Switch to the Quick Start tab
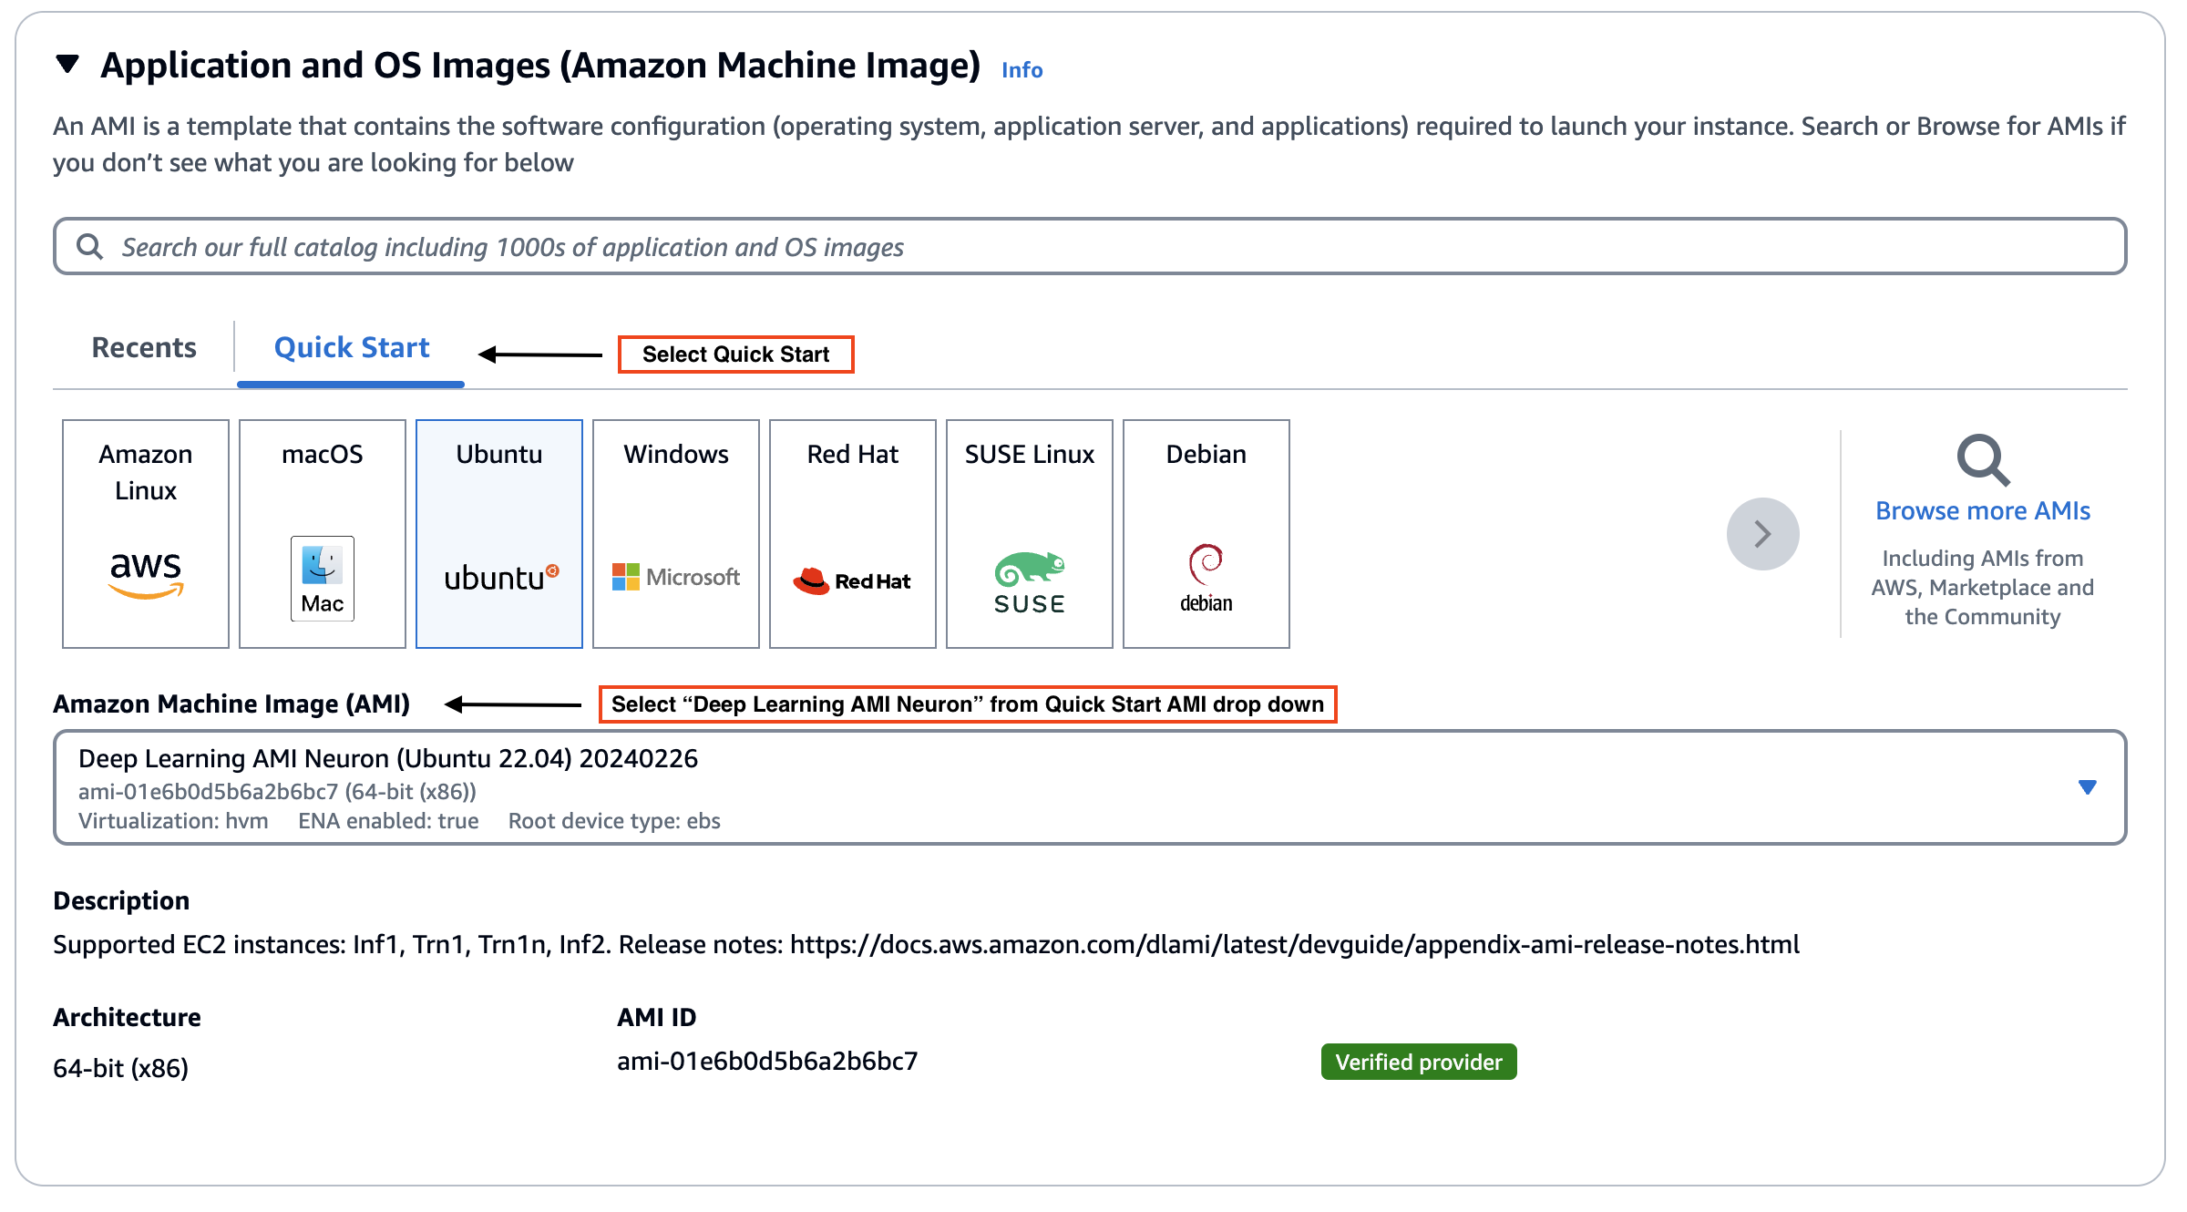This screenshot has height=1212, width=2187. pyautogui.click(x=352, y=348)
